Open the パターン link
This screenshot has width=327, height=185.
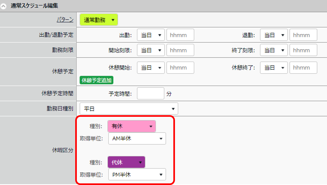[65, 20]
